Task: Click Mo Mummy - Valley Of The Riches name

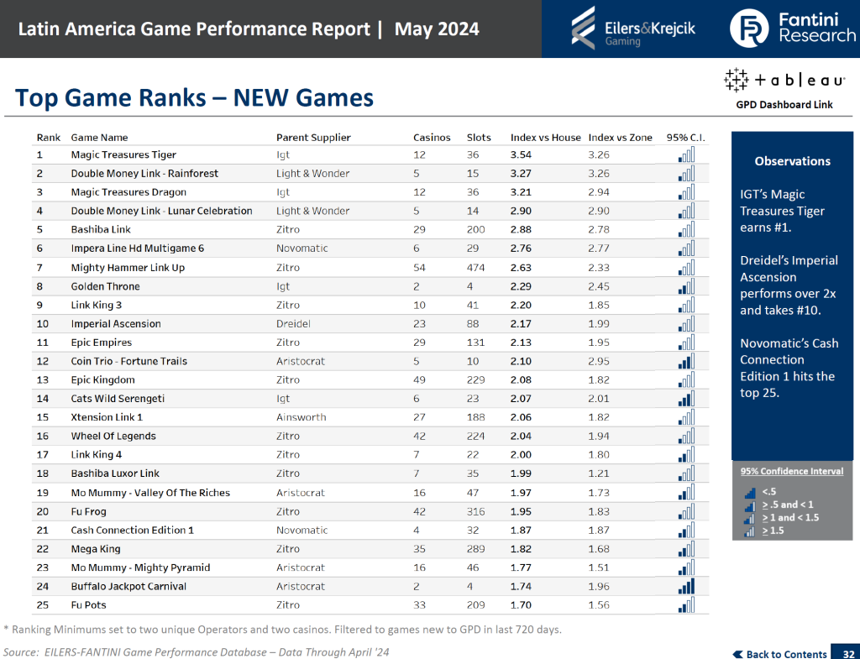Action: click(x=150, y=493)
